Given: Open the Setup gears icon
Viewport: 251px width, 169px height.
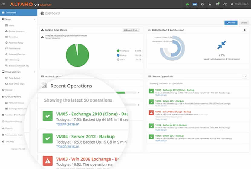Looking at the screenshot, I should 3,19.
